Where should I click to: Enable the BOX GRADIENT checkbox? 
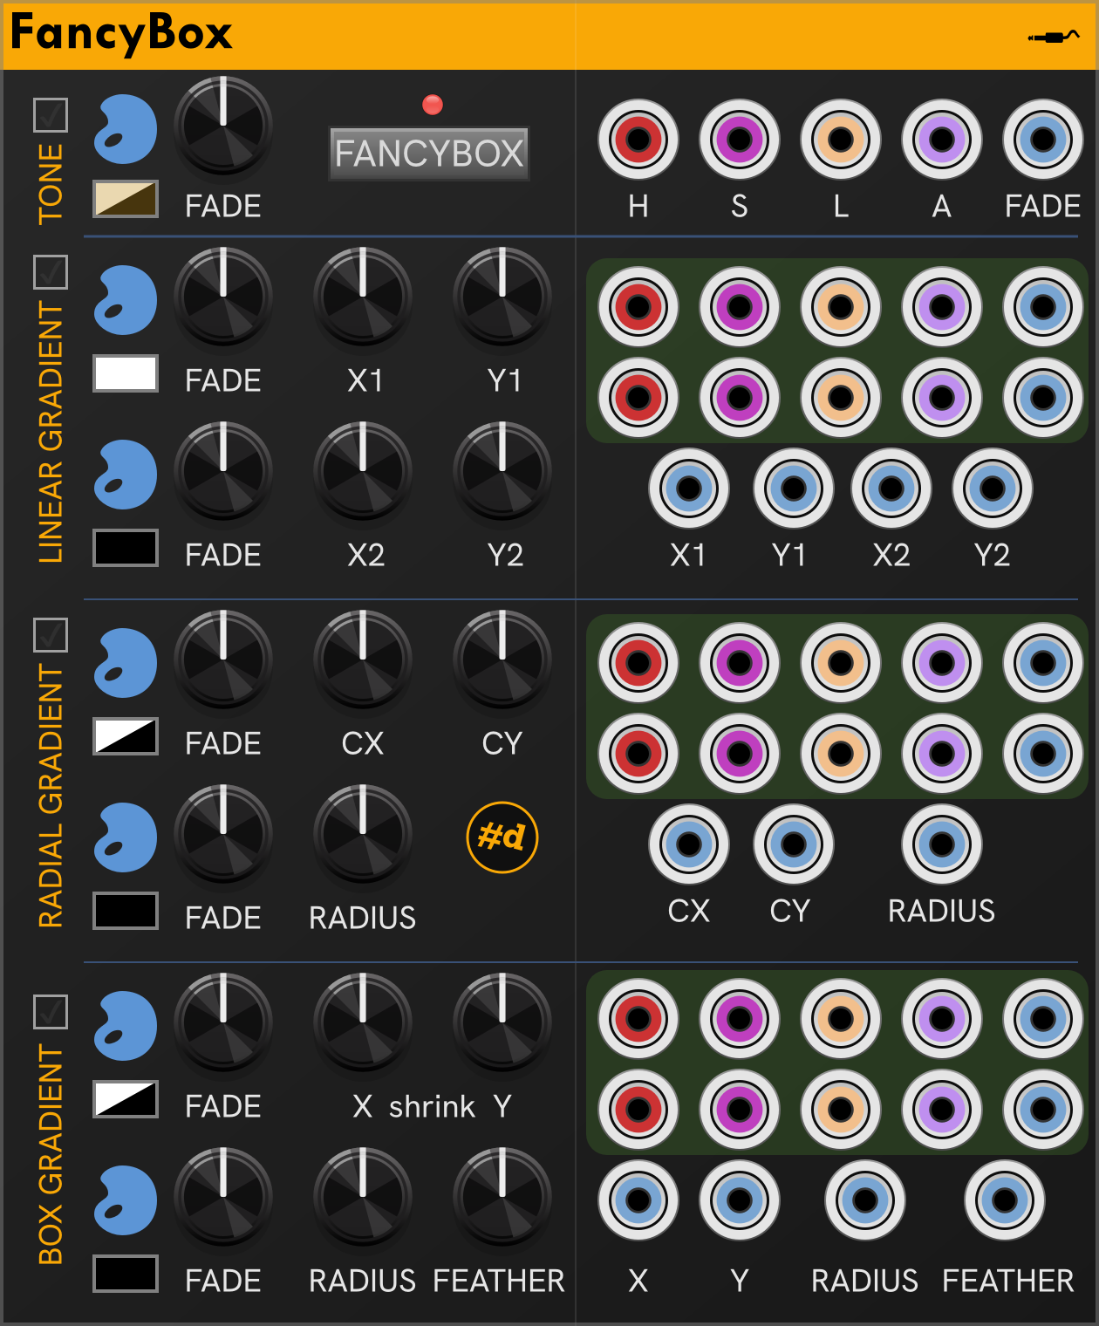[x=51, y=1011]
